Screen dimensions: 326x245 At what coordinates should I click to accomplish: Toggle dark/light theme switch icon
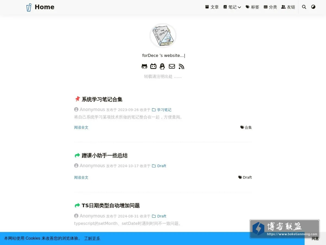click(x=313, y=7)
